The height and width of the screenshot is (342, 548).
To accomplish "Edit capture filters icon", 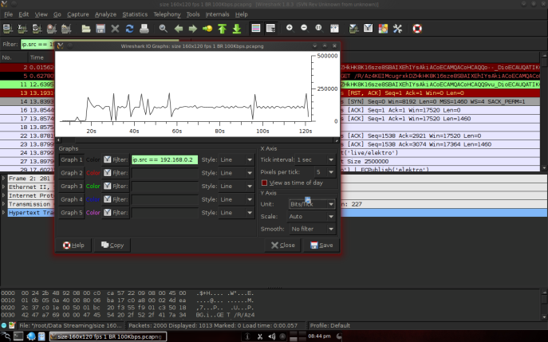I will coord(353,28).
